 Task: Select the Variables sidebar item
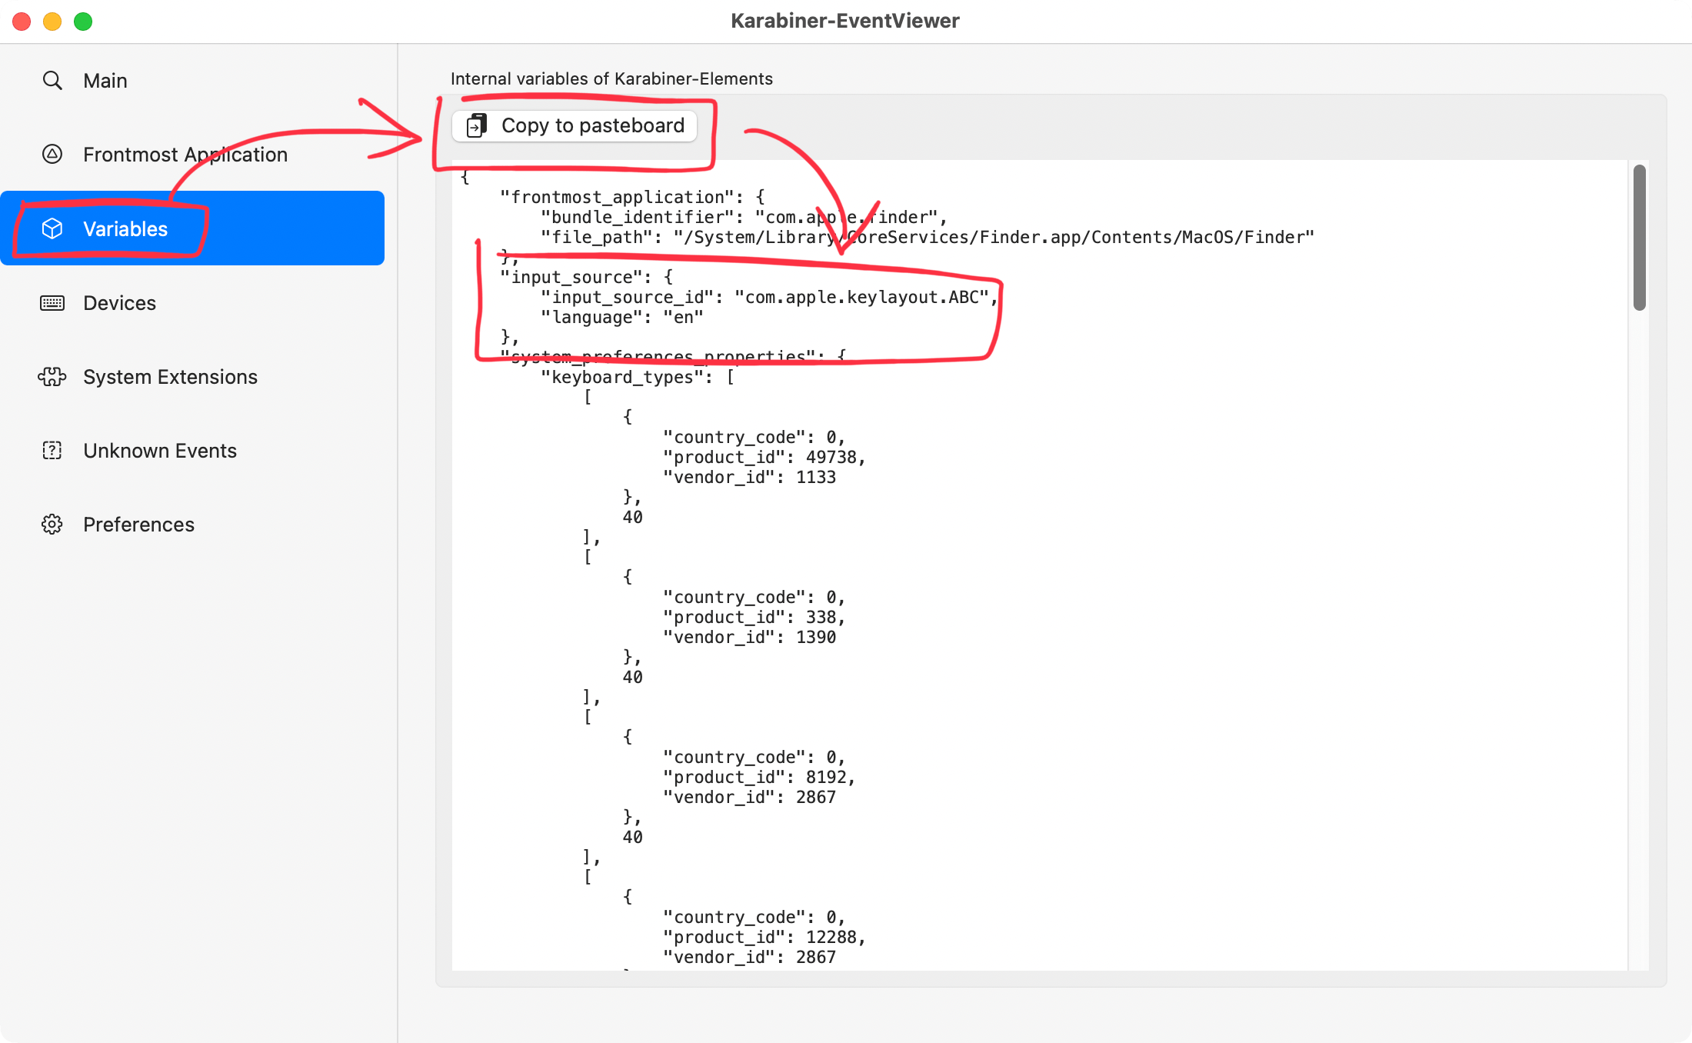[x=192, y=228]
